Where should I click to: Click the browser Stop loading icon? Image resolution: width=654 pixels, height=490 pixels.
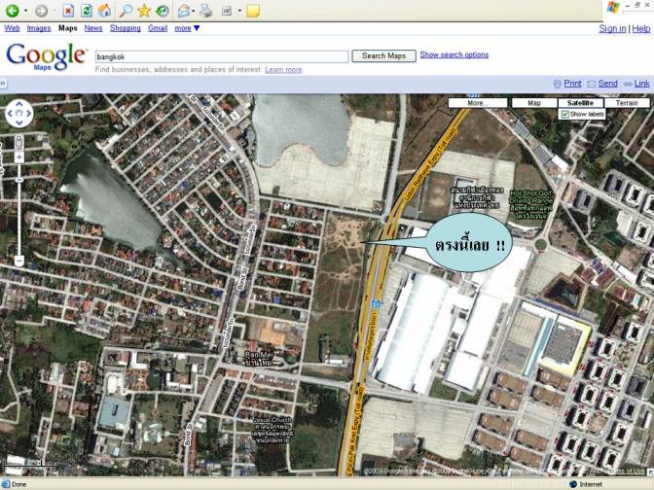68,11
